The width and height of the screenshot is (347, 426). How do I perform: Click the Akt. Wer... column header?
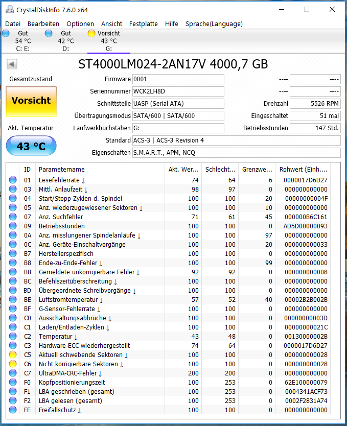[183, 169]
